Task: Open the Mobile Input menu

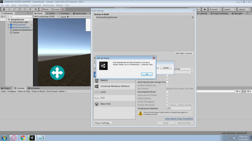Action: coord(48,5)
